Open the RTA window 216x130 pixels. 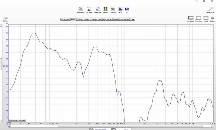pyautogui.click(x=120, y=10)
